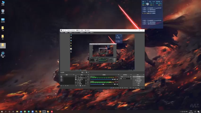Toggle visibility eye of the text source
The width and height of the screenshot is (201, 113).
click(86, 76)
